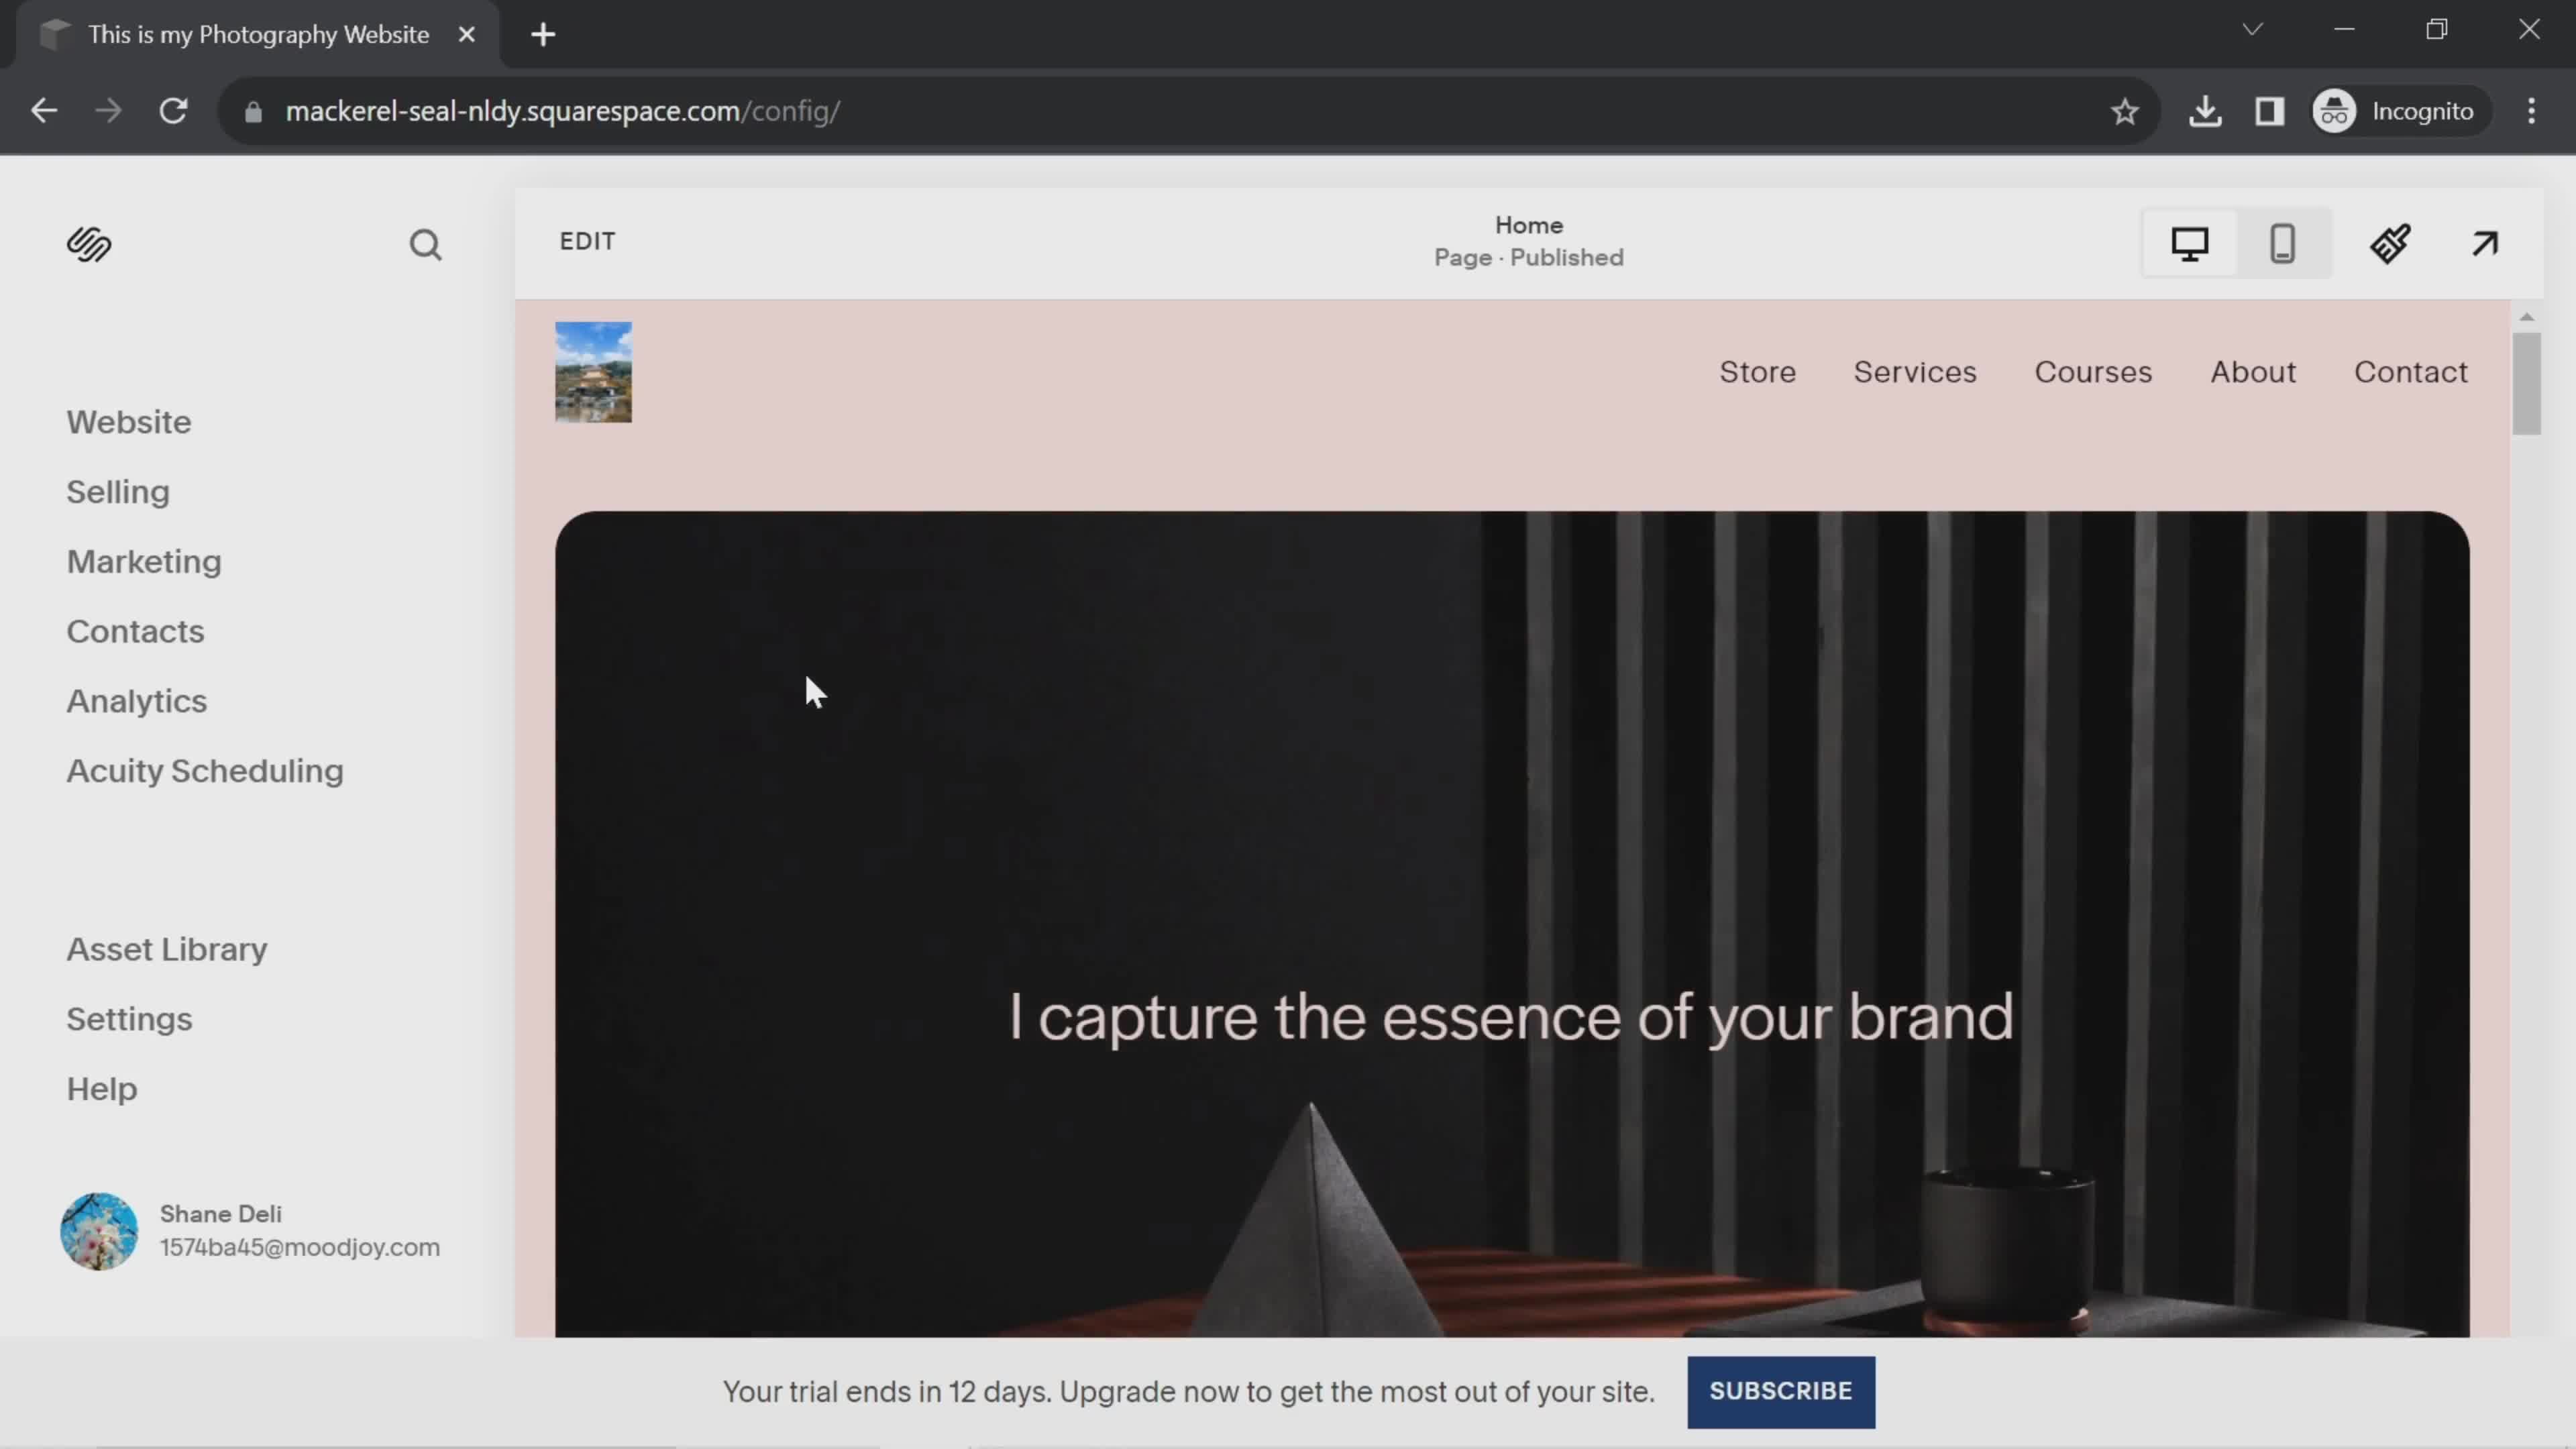Click the Squarespace logo icon
This screenshot has width=2576, height=1449.
88,245
